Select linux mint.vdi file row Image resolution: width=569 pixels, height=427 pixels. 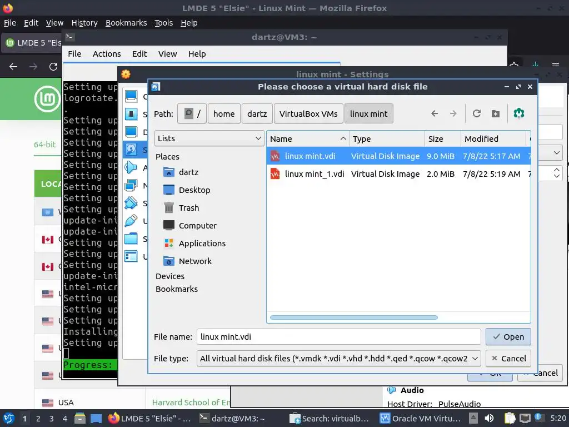pos(398,156)
